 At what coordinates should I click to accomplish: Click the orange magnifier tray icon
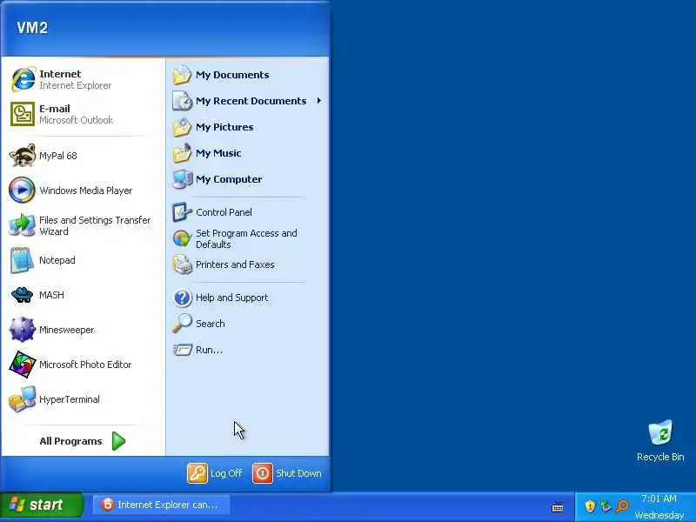point(622,506)
